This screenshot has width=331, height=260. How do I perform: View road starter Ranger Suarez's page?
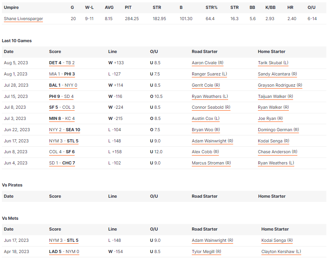pos(210,74)
